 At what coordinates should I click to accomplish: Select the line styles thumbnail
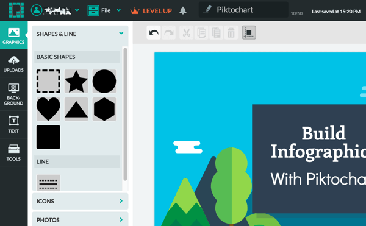(48, 182)
